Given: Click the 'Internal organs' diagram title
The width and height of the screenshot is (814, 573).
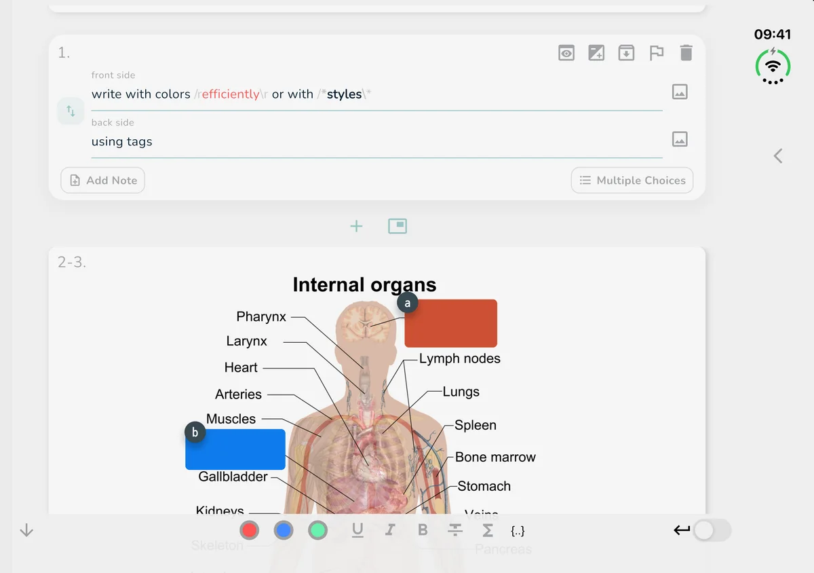Looking at the screenshot, I should 364,284.
